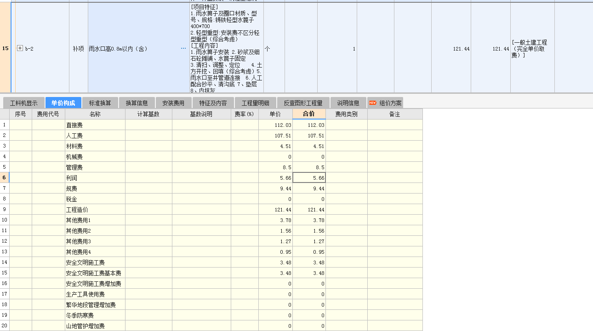Select the 人工费 row name
The height and width of the screenshot is (331, 593).
point(74,136)
